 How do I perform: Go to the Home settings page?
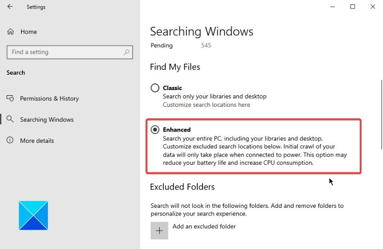28,32
